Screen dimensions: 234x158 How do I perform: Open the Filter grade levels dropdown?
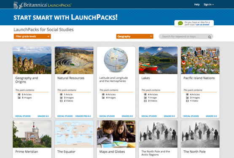click(32, 36)
